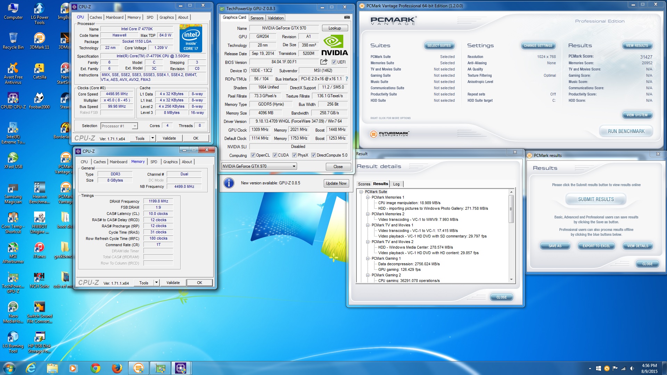
Task: Open LG Power Tools desktop icon
Action: coord(39,14)
